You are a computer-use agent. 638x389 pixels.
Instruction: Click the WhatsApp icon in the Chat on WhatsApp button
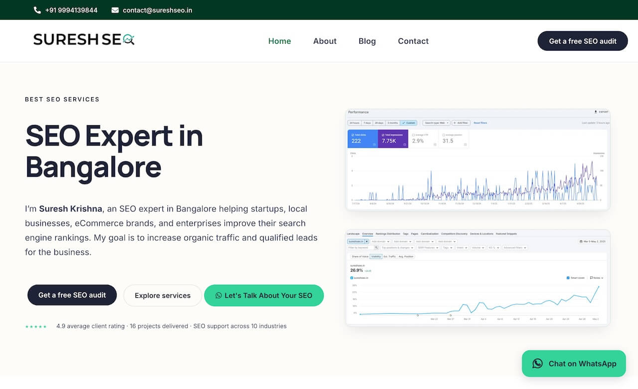click(x=537, y=364)
